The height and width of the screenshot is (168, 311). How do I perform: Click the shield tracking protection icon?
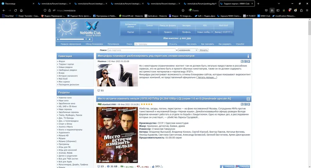[x=45, y=11]
